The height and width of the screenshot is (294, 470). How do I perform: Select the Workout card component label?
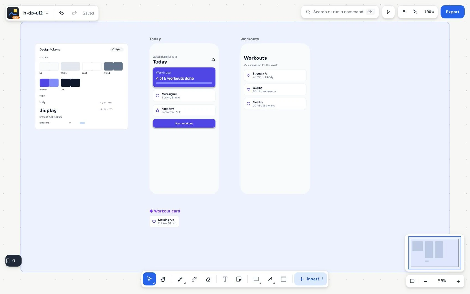[165, 211]
